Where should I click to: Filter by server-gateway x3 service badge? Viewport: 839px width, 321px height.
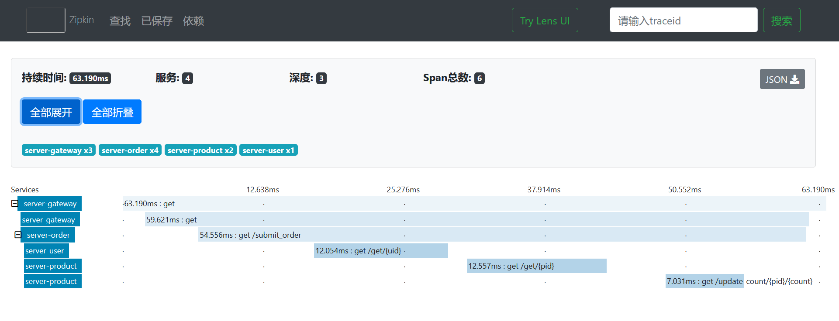coord(59,150)
